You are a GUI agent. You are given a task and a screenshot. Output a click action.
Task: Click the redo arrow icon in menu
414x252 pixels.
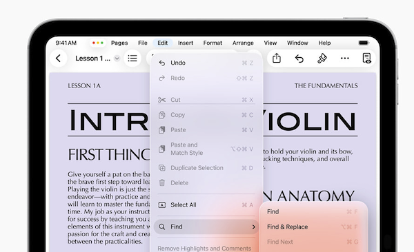click(x=162, y=78)
